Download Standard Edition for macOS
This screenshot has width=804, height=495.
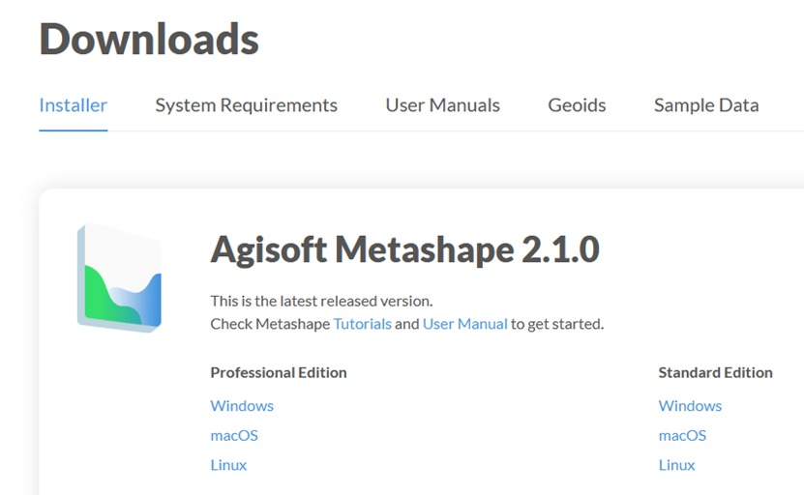[x=682, y=436]
